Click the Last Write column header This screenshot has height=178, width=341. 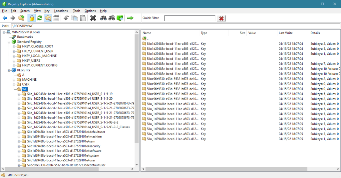pos(286,33)
